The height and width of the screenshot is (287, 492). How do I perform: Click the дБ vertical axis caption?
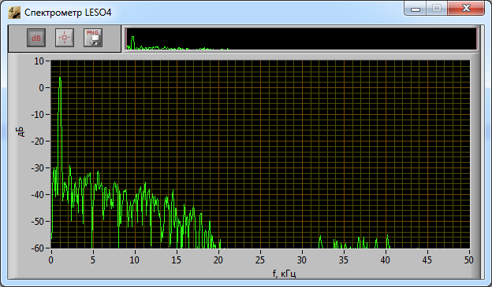(x=20, y=132)
